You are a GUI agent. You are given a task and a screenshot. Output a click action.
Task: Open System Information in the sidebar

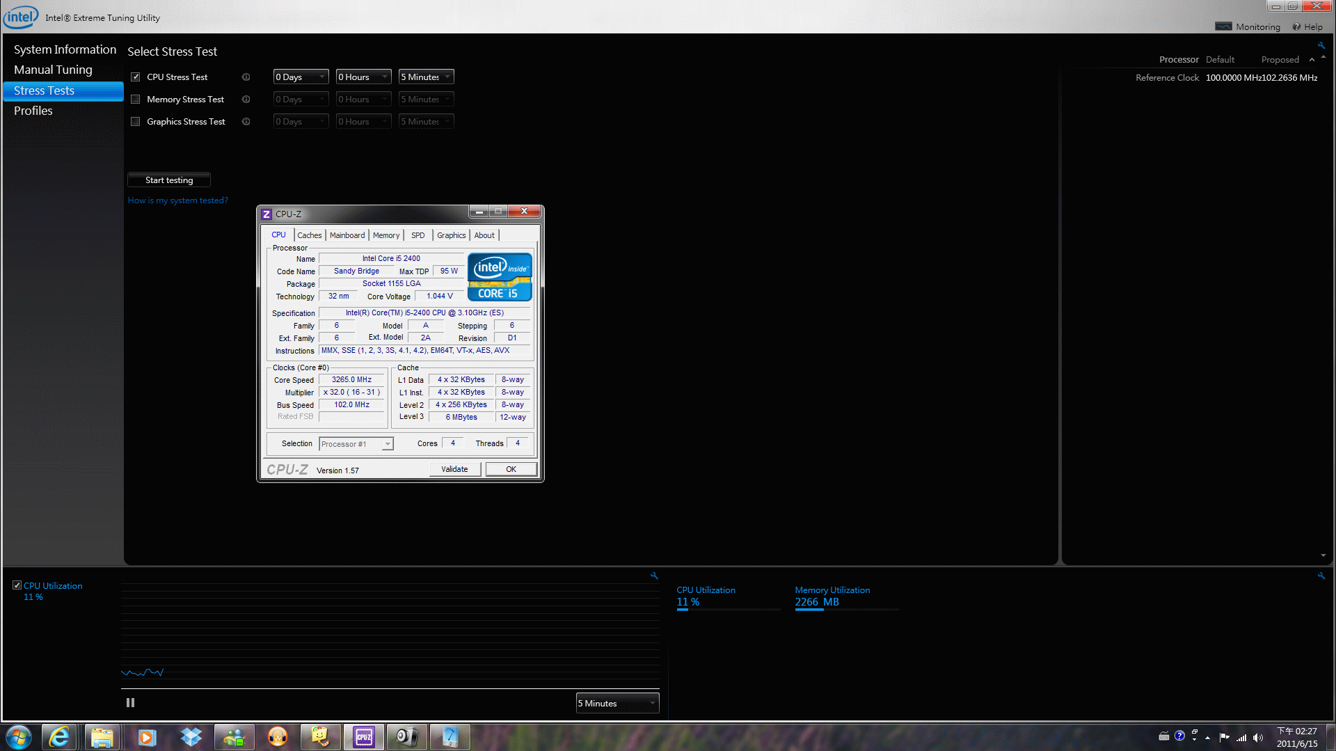(65, 49)
